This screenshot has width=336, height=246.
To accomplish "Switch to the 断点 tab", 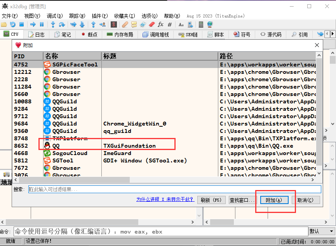I will 89,35.
